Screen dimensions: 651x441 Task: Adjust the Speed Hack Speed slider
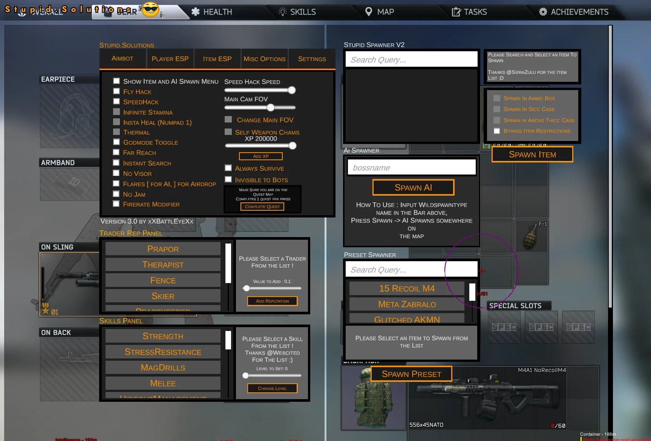291,90
